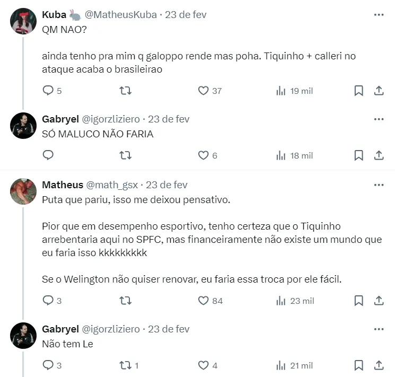Open more options on Kuba's tweet

pyautogui.click(x=379, y=15)
